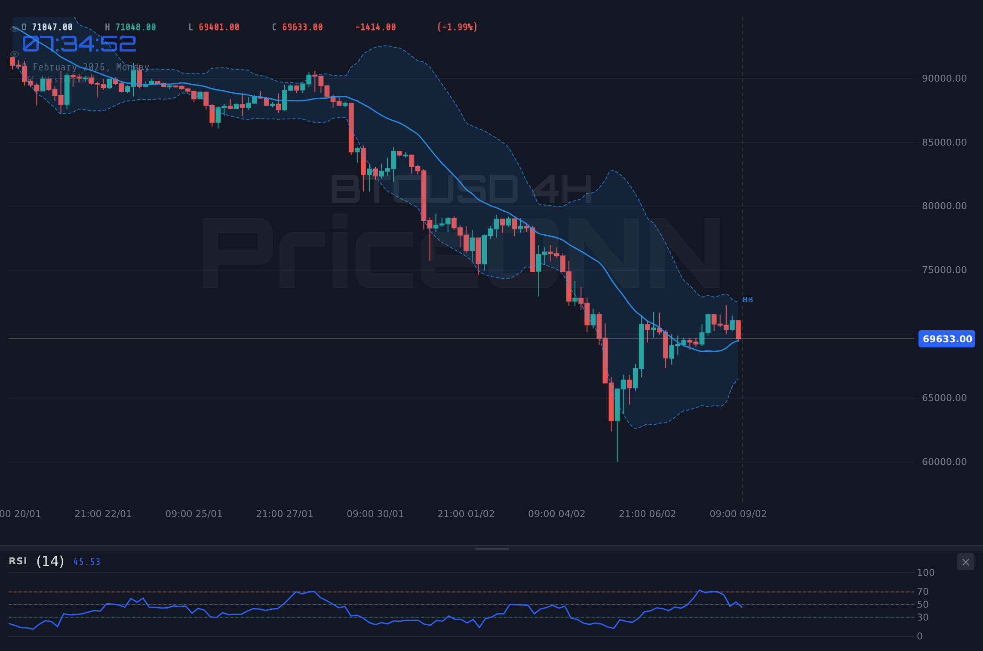Click the low price 69401.00

(219, 27)
